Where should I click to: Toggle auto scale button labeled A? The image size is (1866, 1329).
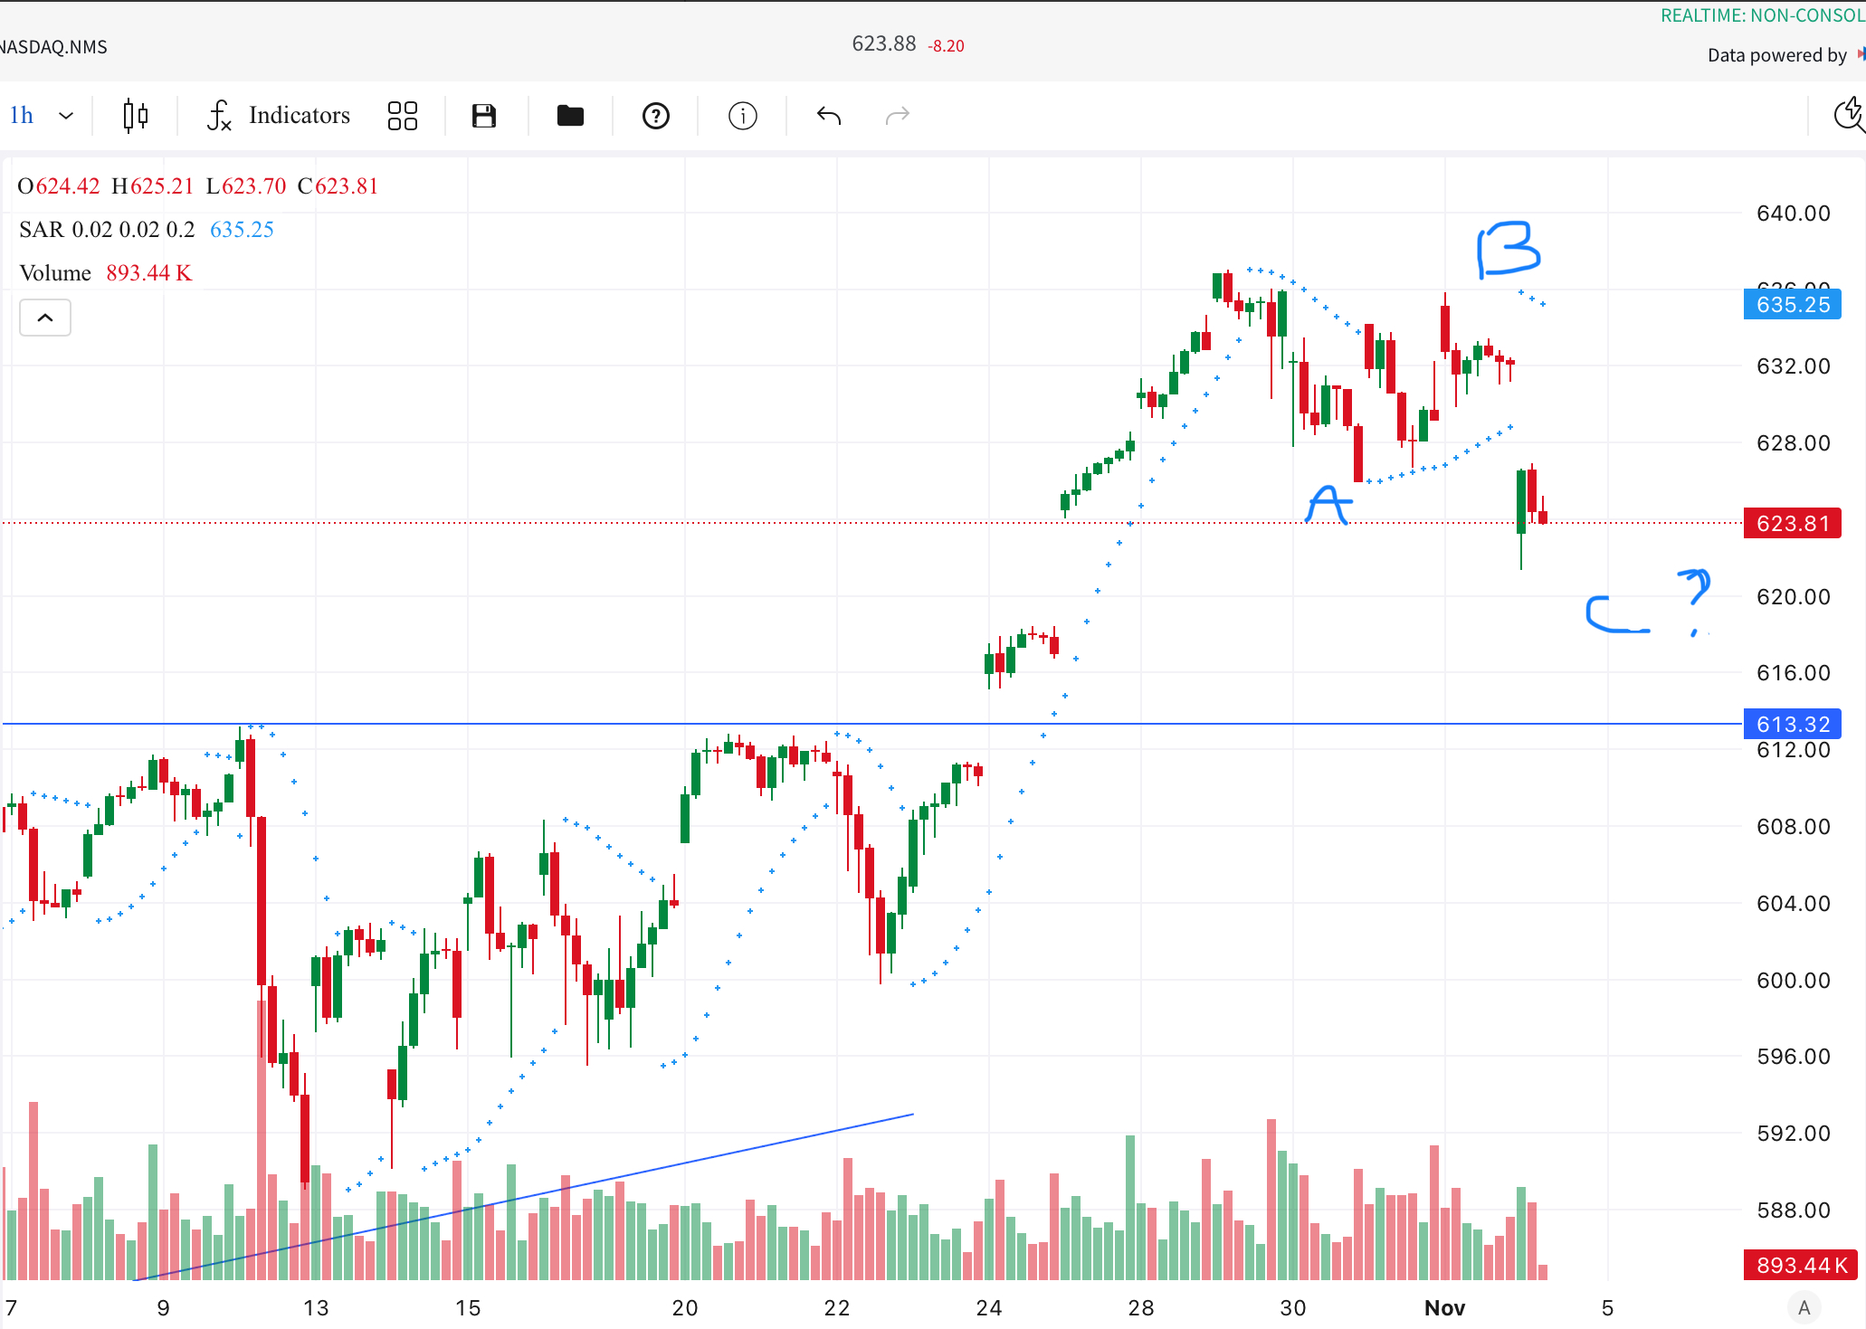coord(1804,1307)
